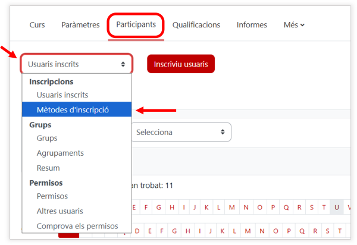Open the Selecciona dropdown

tap(181, 132)
